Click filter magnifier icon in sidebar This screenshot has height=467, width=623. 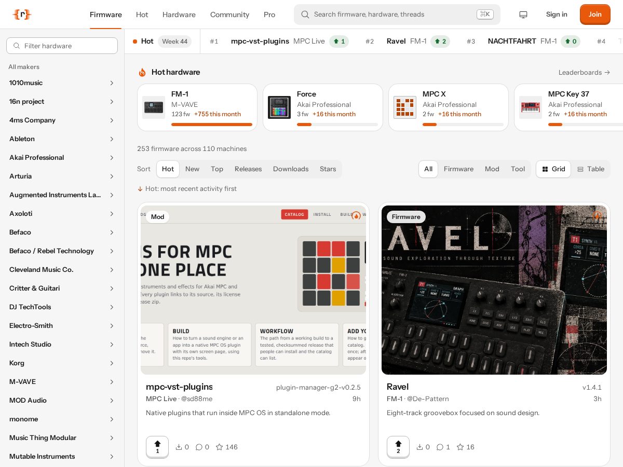coord(17,46)
